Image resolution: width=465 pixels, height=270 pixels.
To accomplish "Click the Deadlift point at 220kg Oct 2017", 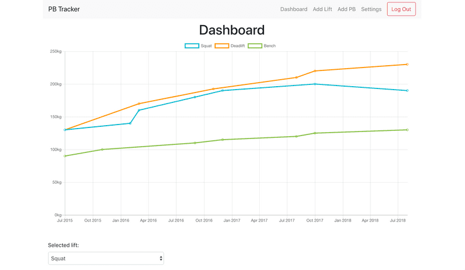I will pyautogui.click(x=315, y=71).
